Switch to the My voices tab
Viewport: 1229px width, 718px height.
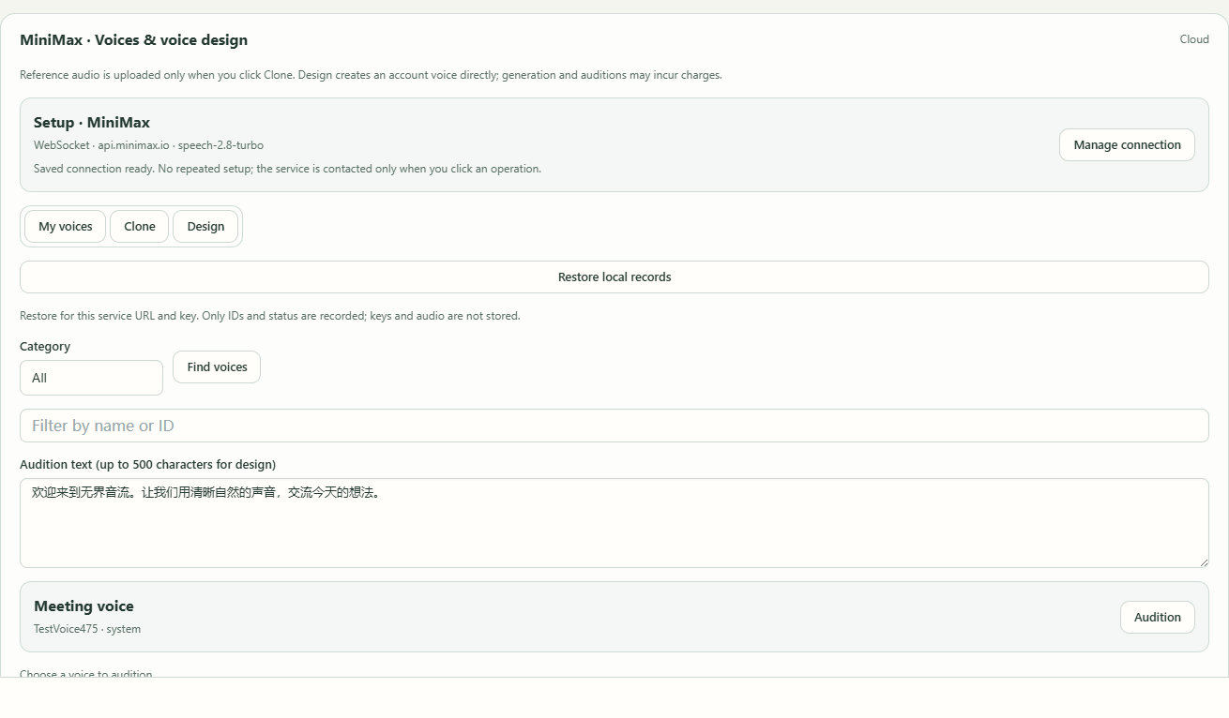(x=66, y=226)
